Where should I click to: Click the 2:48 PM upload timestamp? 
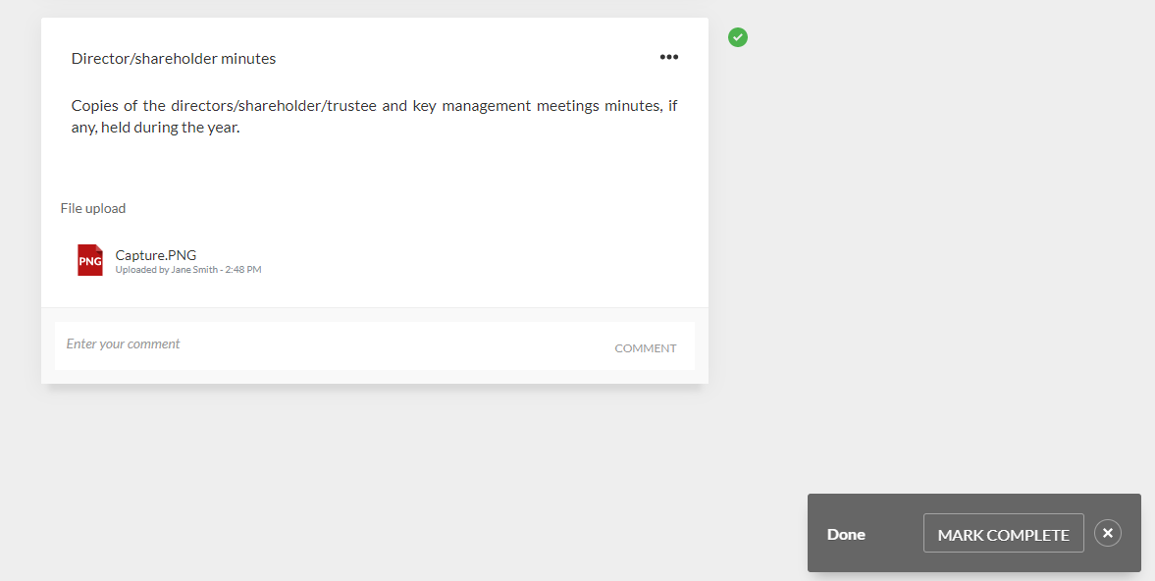[242, 269]
